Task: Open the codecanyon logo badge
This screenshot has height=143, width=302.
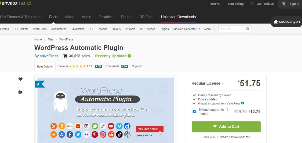Action: coord(287,22)
